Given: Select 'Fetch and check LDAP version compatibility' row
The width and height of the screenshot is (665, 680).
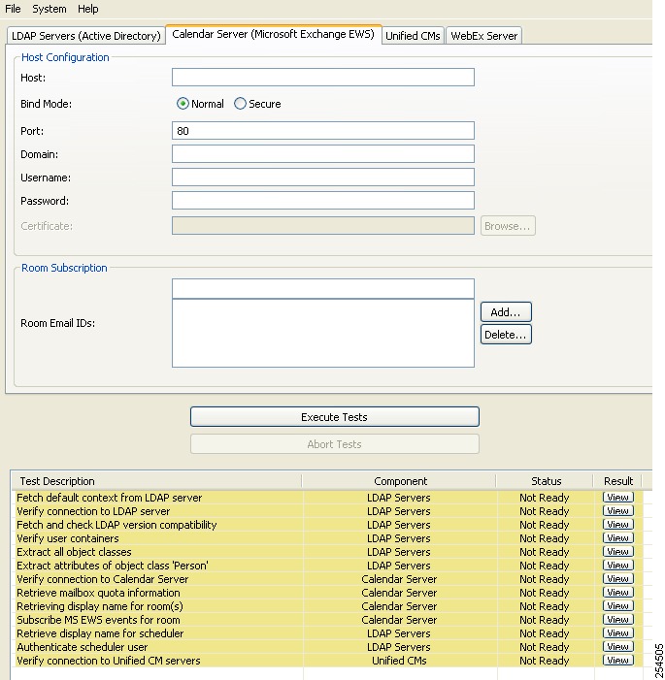Looking at the screenshot, I should (116, 525).
